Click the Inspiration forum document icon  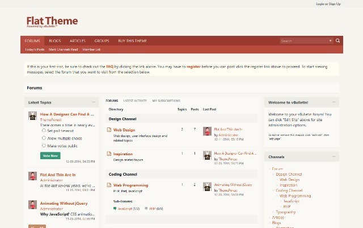pyautogui.click(x=109, y=154)
